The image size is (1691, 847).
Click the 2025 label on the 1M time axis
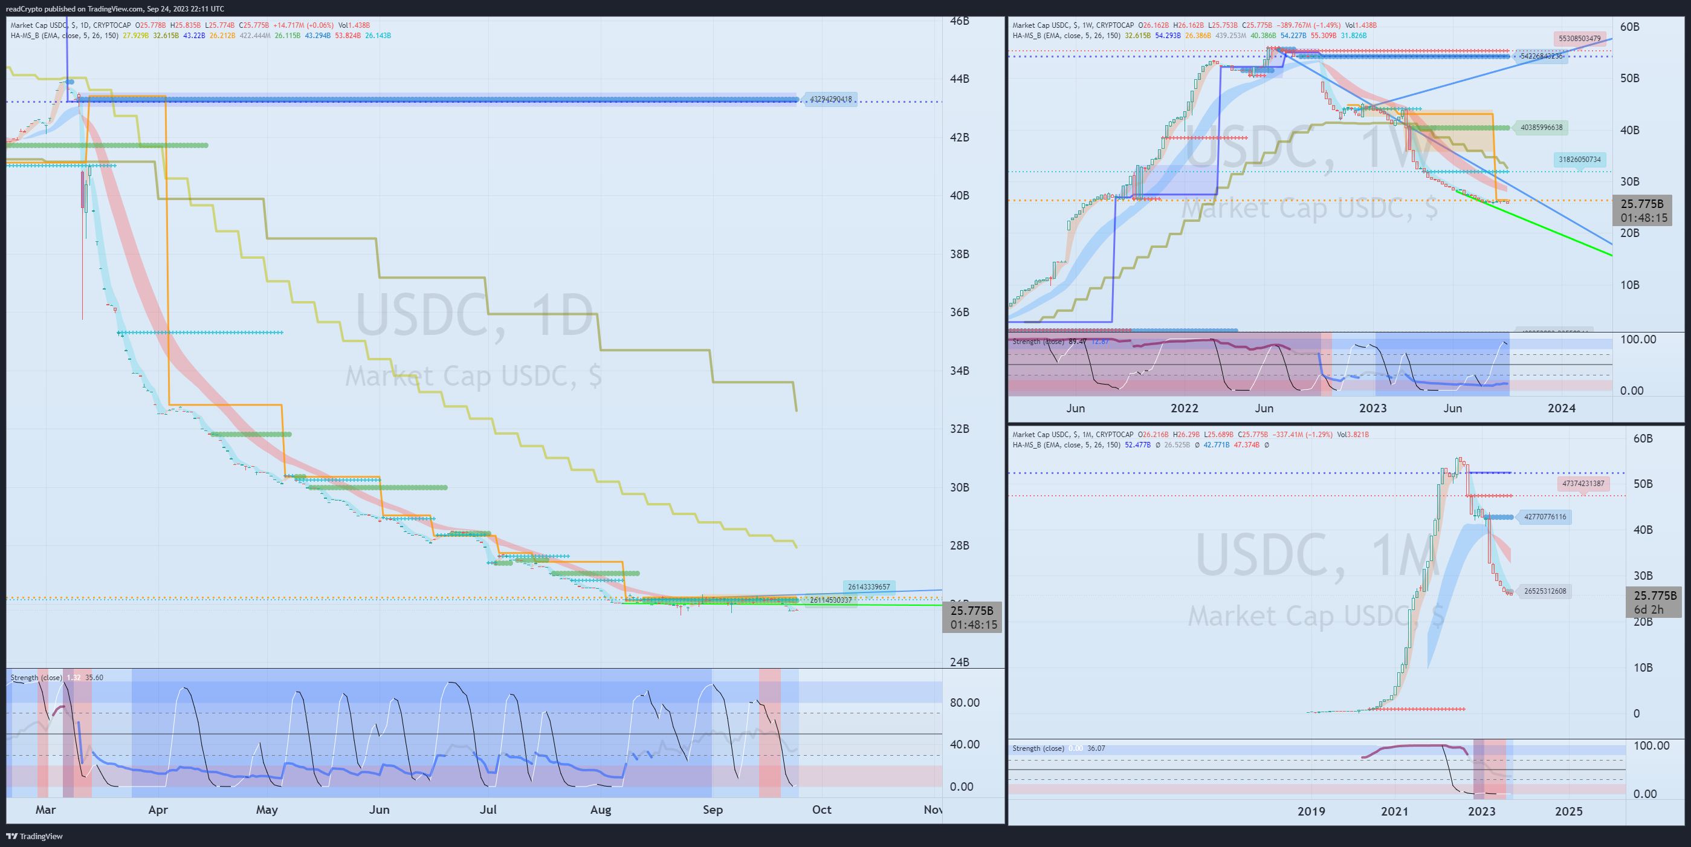coord(1568,811)
